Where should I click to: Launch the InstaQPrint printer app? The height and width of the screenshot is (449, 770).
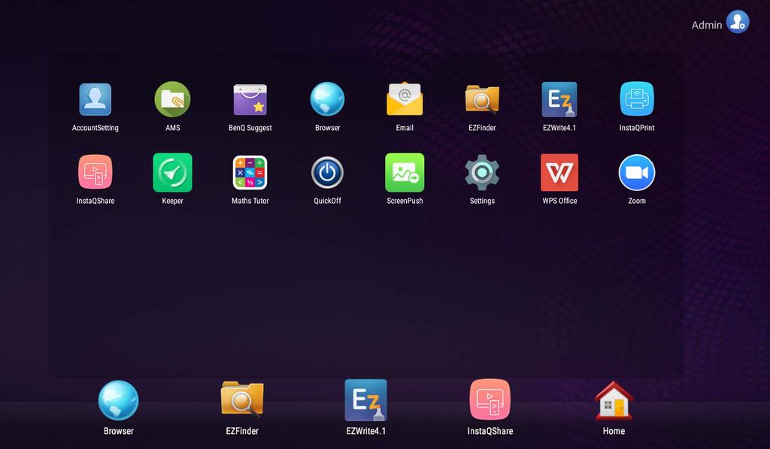click(x=637, y=99)
